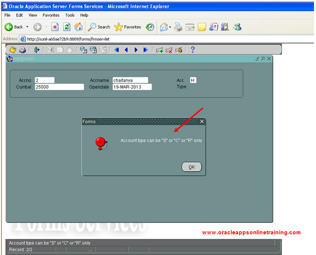
Task: Click the Insert Record icon
Action: pos(160,50)
